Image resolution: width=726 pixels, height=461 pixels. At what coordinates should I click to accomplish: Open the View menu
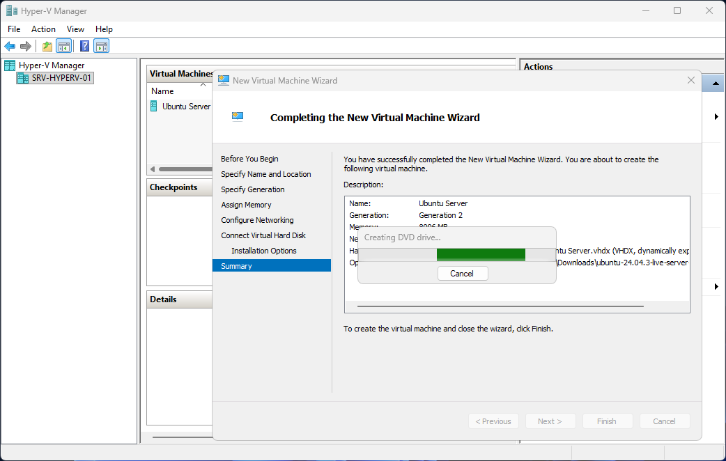point(75,29)
